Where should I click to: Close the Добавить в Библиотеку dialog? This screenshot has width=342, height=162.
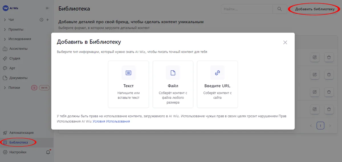[x=285, y=42]
